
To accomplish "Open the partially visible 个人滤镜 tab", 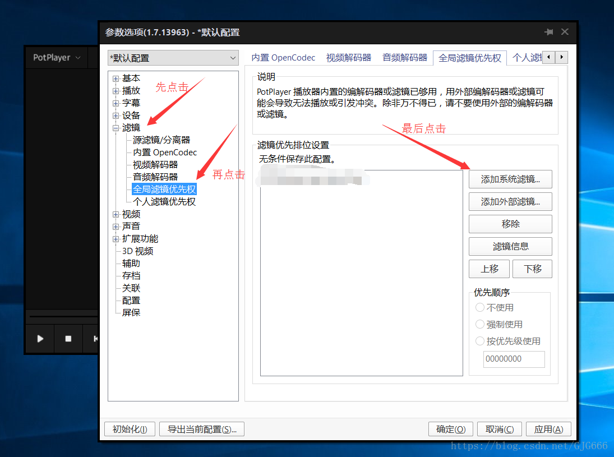I will (527, 58).
